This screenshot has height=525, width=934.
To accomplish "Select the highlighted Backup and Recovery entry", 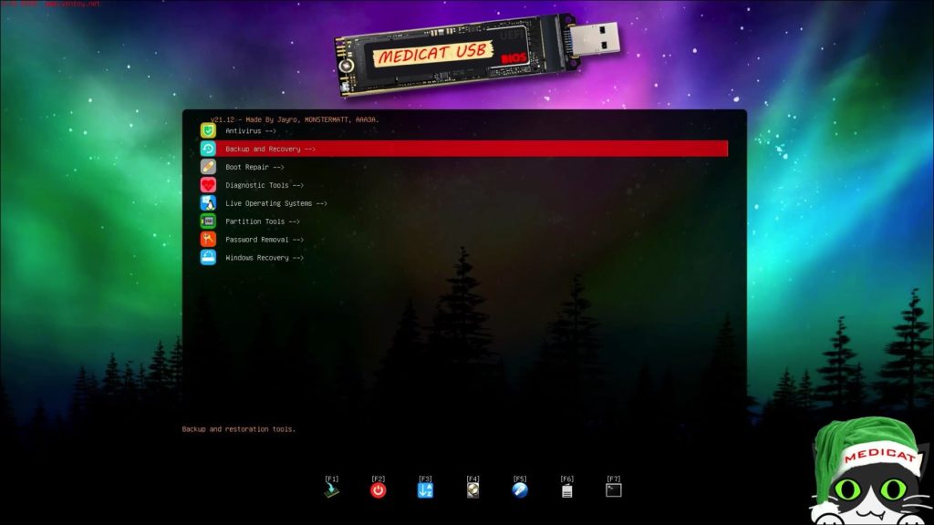I will click(x=270, y=149).
